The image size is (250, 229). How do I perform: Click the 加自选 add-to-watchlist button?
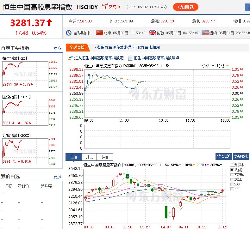[x=185, y=7]
